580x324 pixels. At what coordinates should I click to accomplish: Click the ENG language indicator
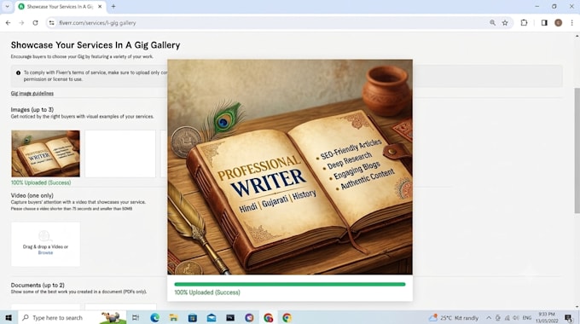tap(527, 318)
